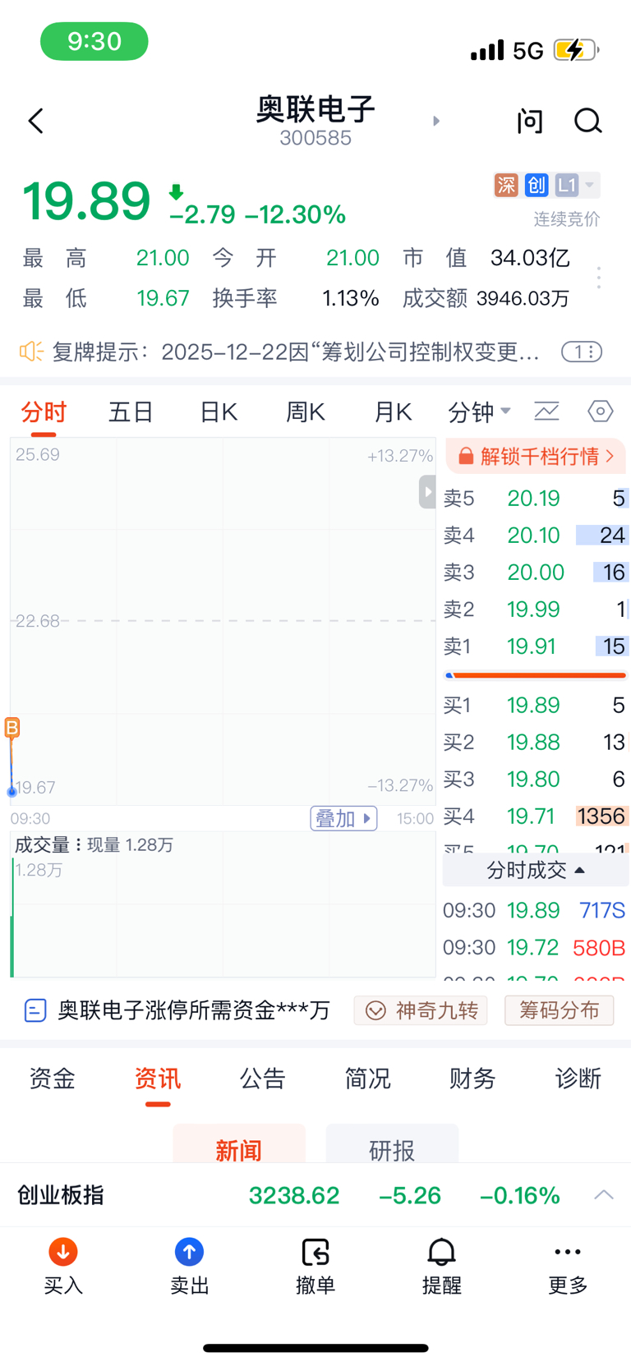
Task: Read the 复牌提示 notice text
Action: pos(296,352)
